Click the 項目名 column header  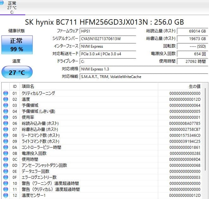tap(89, 87)
